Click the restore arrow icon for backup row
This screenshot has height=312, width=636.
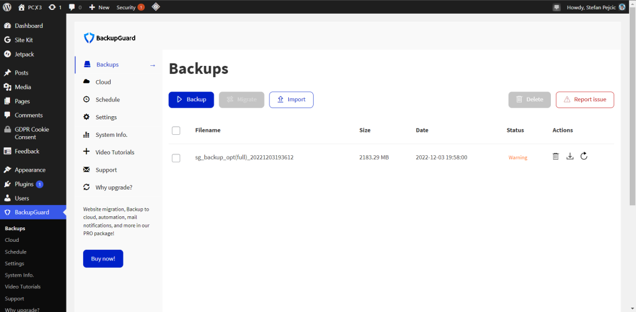(x=584, y=156)
